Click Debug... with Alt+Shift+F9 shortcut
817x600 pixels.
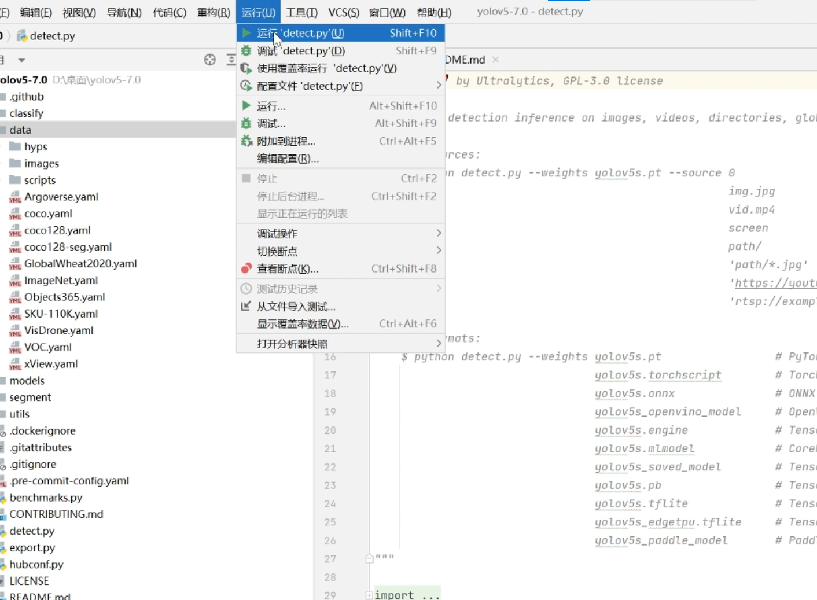(341, 123)
